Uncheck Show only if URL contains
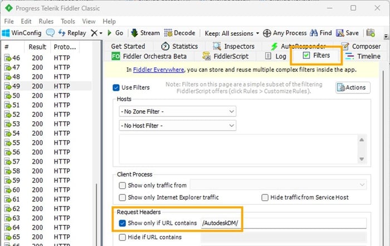 tap(122, 223)
